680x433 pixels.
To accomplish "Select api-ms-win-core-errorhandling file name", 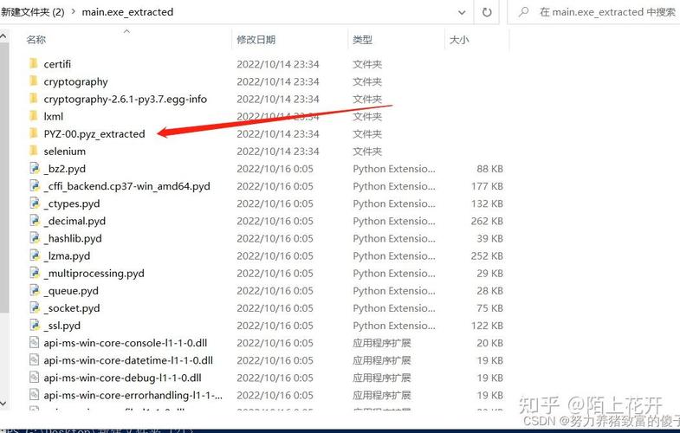I will point(133,395).
